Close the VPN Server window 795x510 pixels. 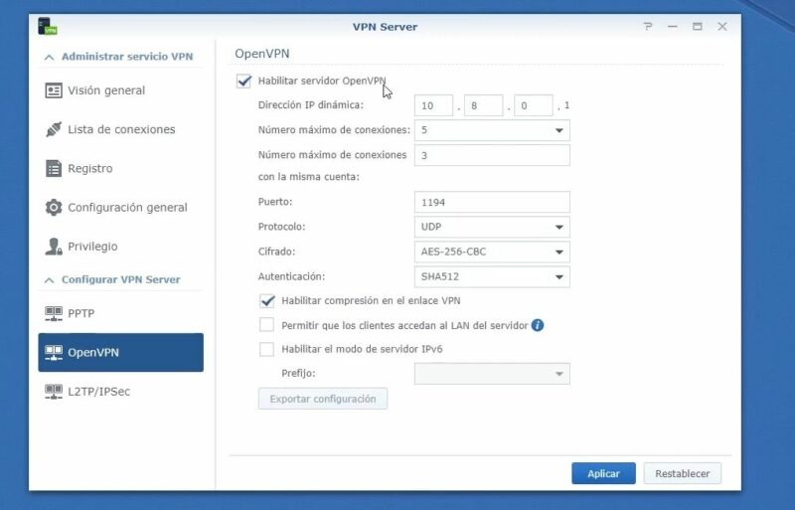click(722, 27)
